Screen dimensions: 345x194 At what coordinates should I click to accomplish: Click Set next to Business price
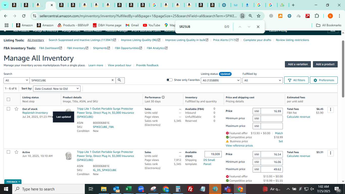(x=281, y=141)
